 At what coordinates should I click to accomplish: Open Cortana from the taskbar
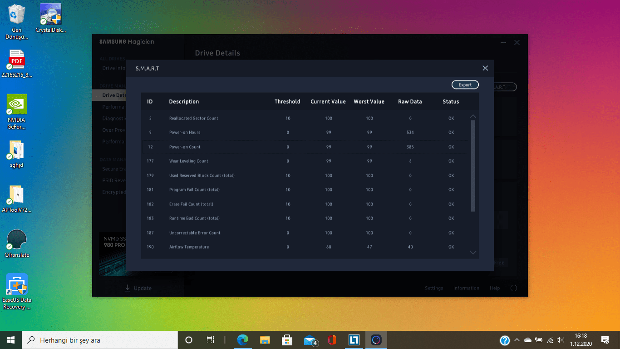(x=189, y=340)
